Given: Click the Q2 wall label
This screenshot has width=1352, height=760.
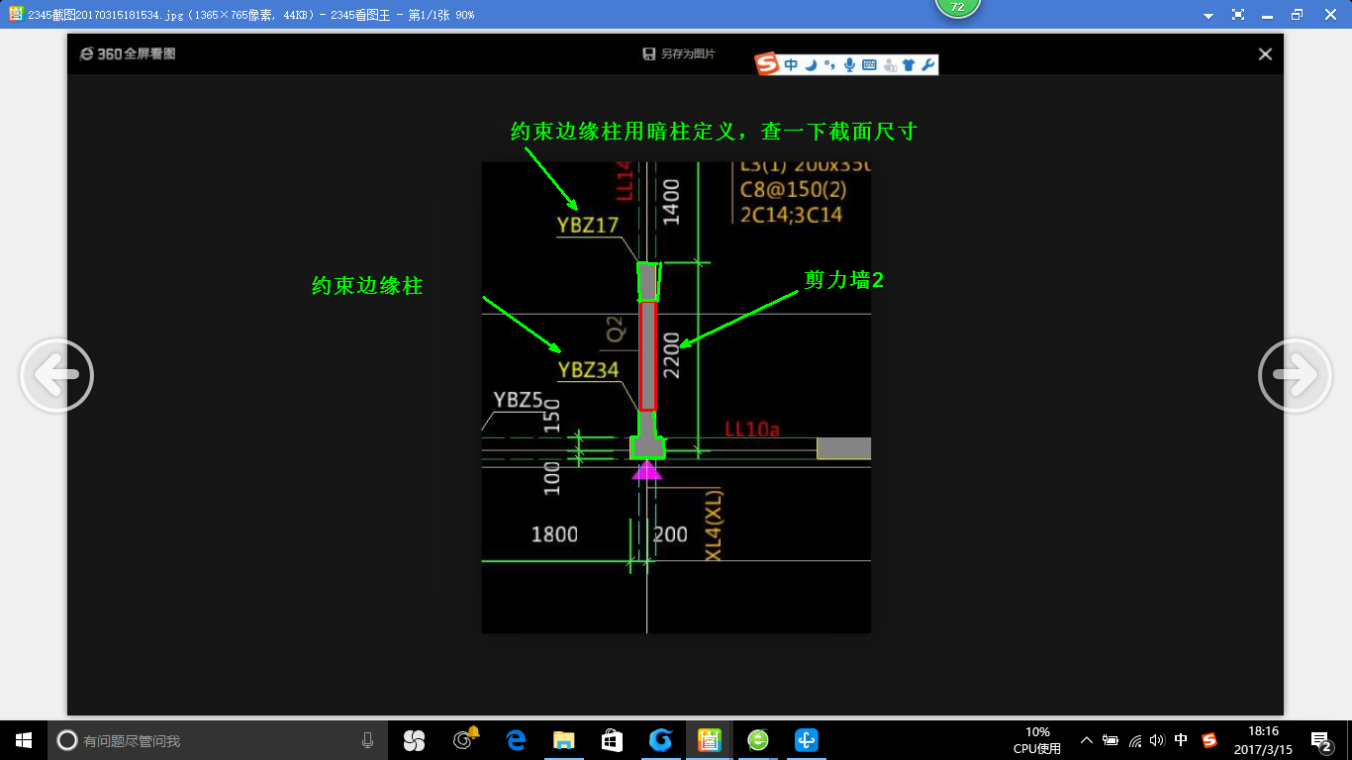Looking at the screenshot, I should [615, 331].
